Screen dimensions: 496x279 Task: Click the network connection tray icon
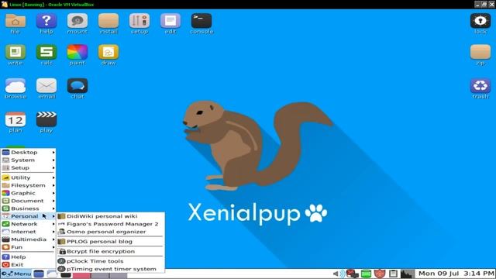(x=352, y=274)
